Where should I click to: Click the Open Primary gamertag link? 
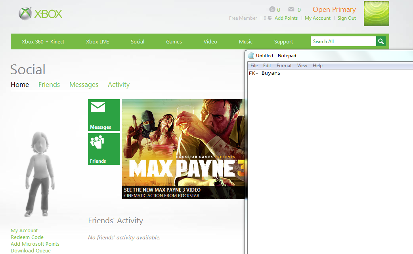coord(334,9)
